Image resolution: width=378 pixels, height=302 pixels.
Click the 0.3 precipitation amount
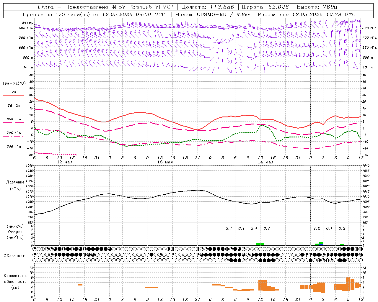(342, 229)
